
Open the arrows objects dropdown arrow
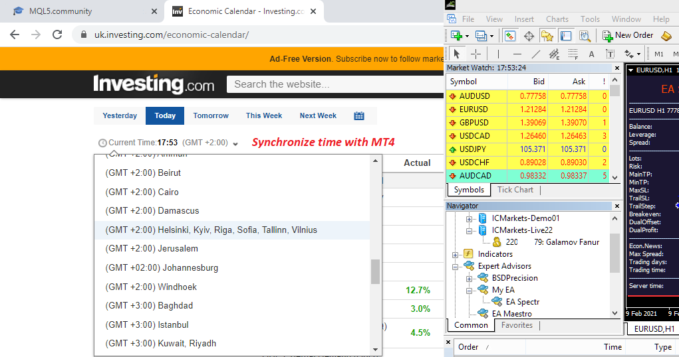(638, 54)
